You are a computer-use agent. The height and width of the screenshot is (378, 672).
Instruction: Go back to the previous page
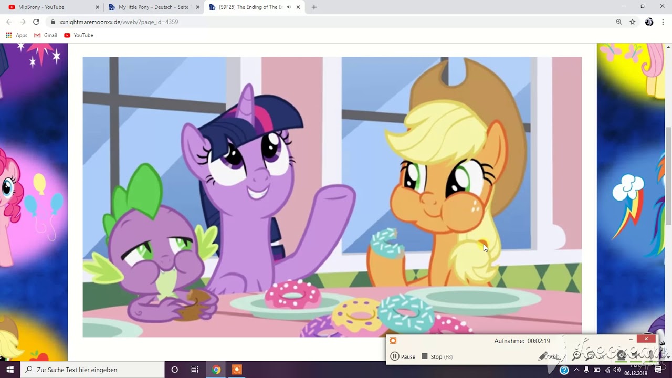click(9, 22)
